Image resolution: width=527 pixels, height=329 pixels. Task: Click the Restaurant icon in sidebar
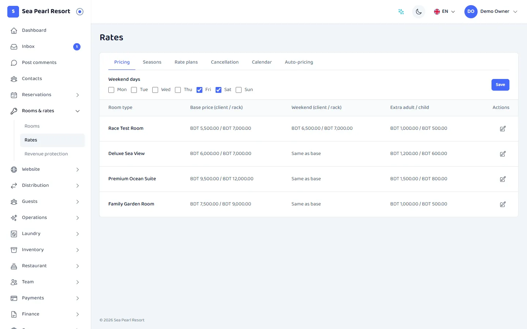point(14,266)
